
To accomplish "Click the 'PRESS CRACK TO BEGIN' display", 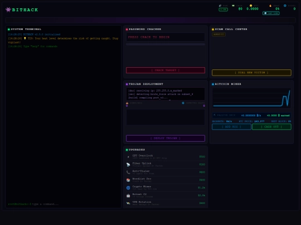I will [166, 37].
